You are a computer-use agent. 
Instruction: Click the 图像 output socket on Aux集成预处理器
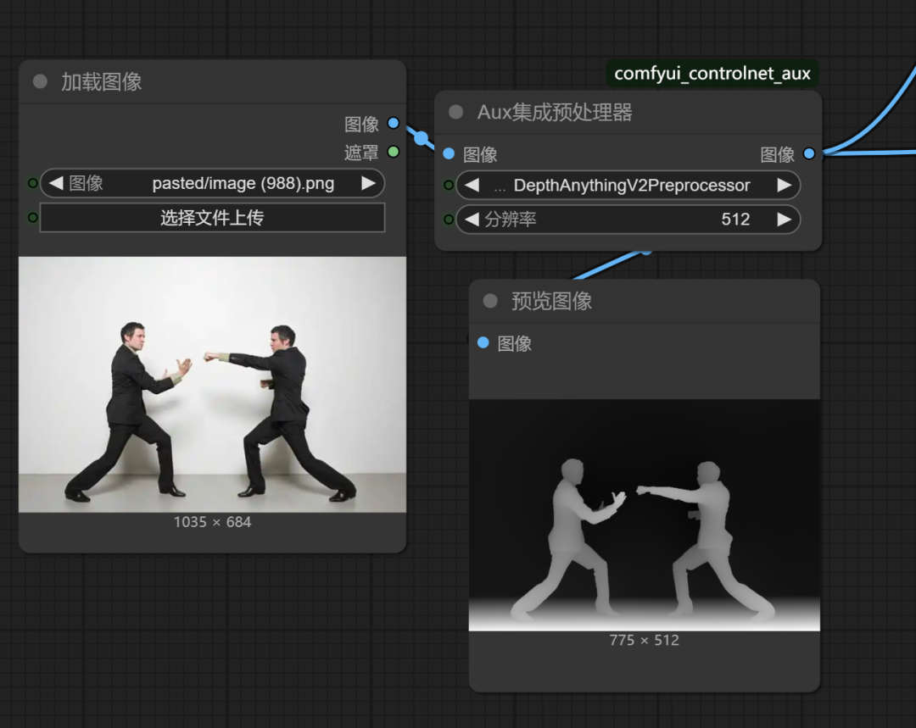click(809, 154)
